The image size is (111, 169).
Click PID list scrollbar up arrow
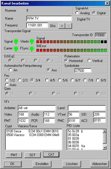tap(105, 131)
